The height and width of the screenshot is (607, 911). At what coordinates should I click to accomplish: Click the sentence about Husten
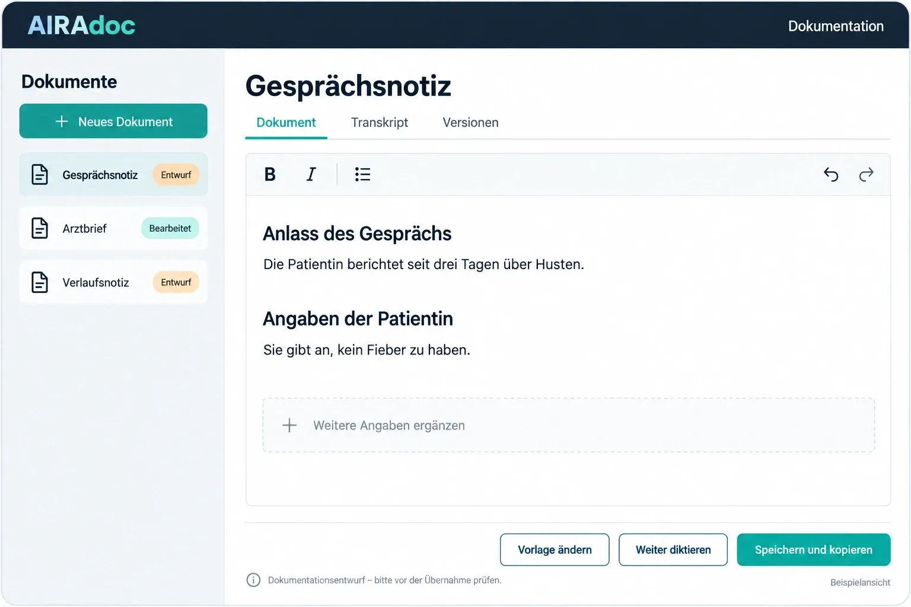423,264
